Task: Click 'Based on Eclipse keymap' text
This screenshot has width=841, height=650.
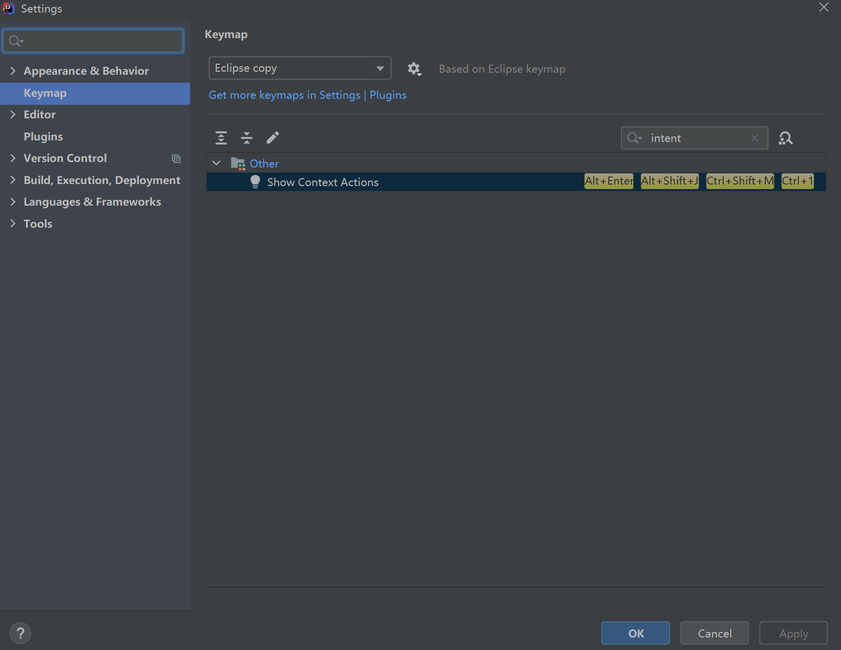Action: 502,69
